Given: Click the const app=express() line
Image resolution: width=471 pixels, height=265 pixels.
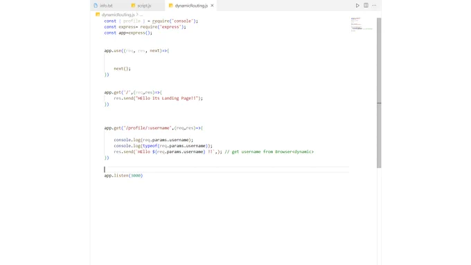Looking at the screenshot, I should pos(128,33).
